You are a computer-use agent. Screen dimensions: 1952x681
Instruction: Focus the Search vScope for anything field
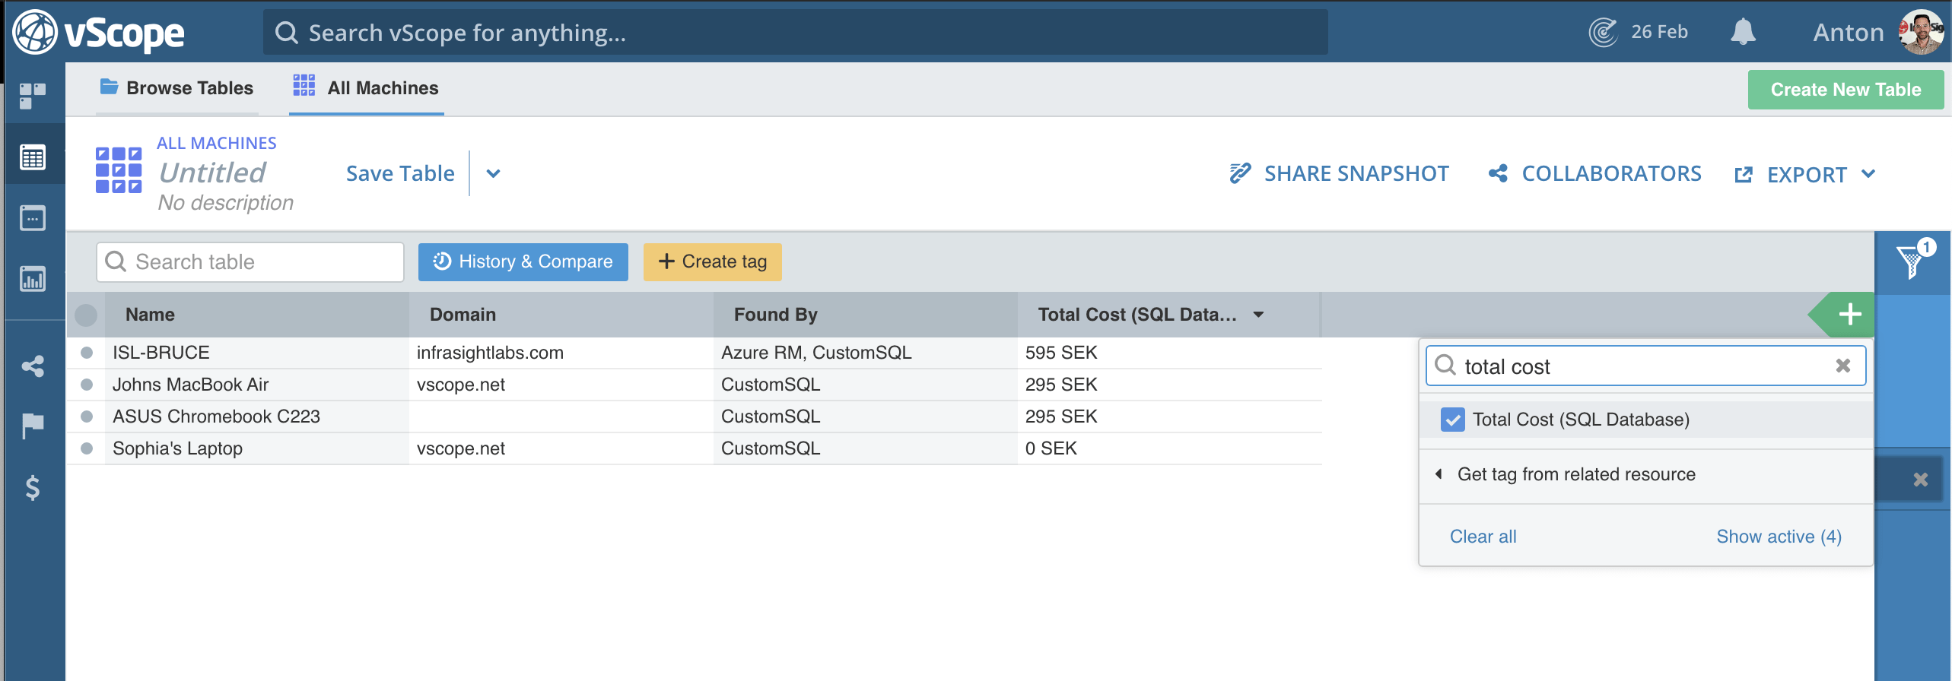pyautogui.click(x=795, y=32)
